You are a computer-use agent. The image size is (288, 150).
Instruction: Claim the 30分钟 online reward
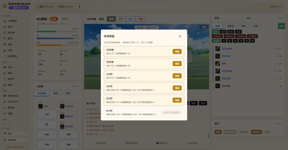[x=177, y=64]
